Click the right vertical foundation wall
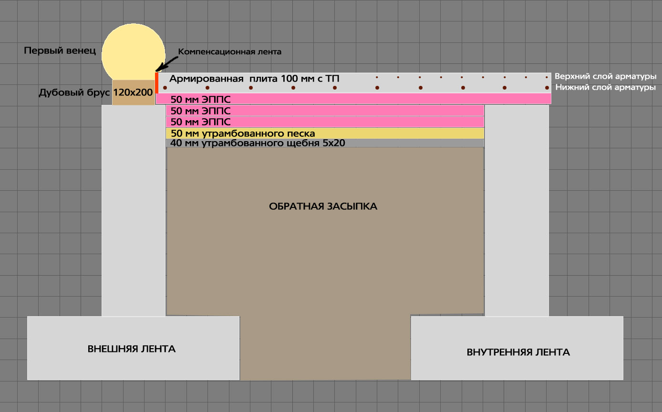This screenshot has width=662, height=412. (517, 211)
